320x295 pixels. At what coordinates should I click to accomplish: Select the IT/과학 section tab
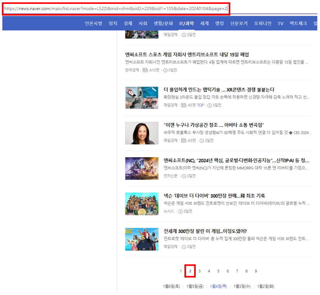186,23
